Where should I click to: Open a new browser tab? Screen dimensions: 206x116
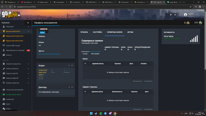pyautogui.click(x=184, y=2)
